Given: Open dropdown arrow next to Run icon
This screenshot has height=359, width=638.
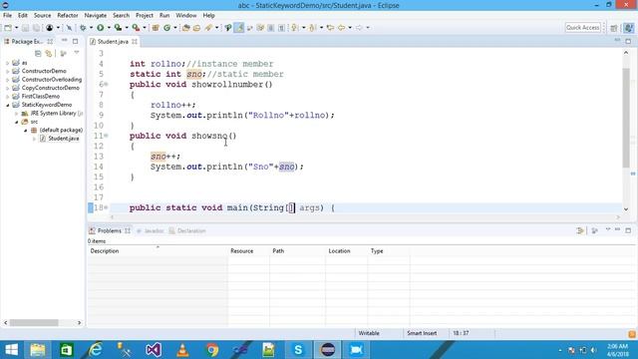Looking at the screenshot, I should (x=109, y=28).
